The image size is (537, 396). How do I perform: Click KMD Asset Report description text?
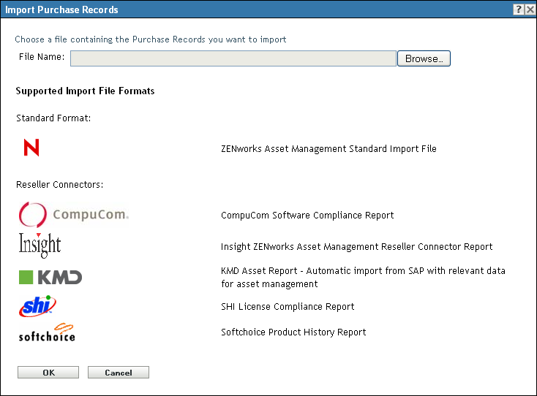[x=363, y=277]
